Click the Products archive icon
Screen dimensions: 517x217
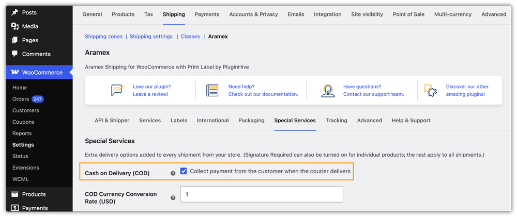[14, 194]
